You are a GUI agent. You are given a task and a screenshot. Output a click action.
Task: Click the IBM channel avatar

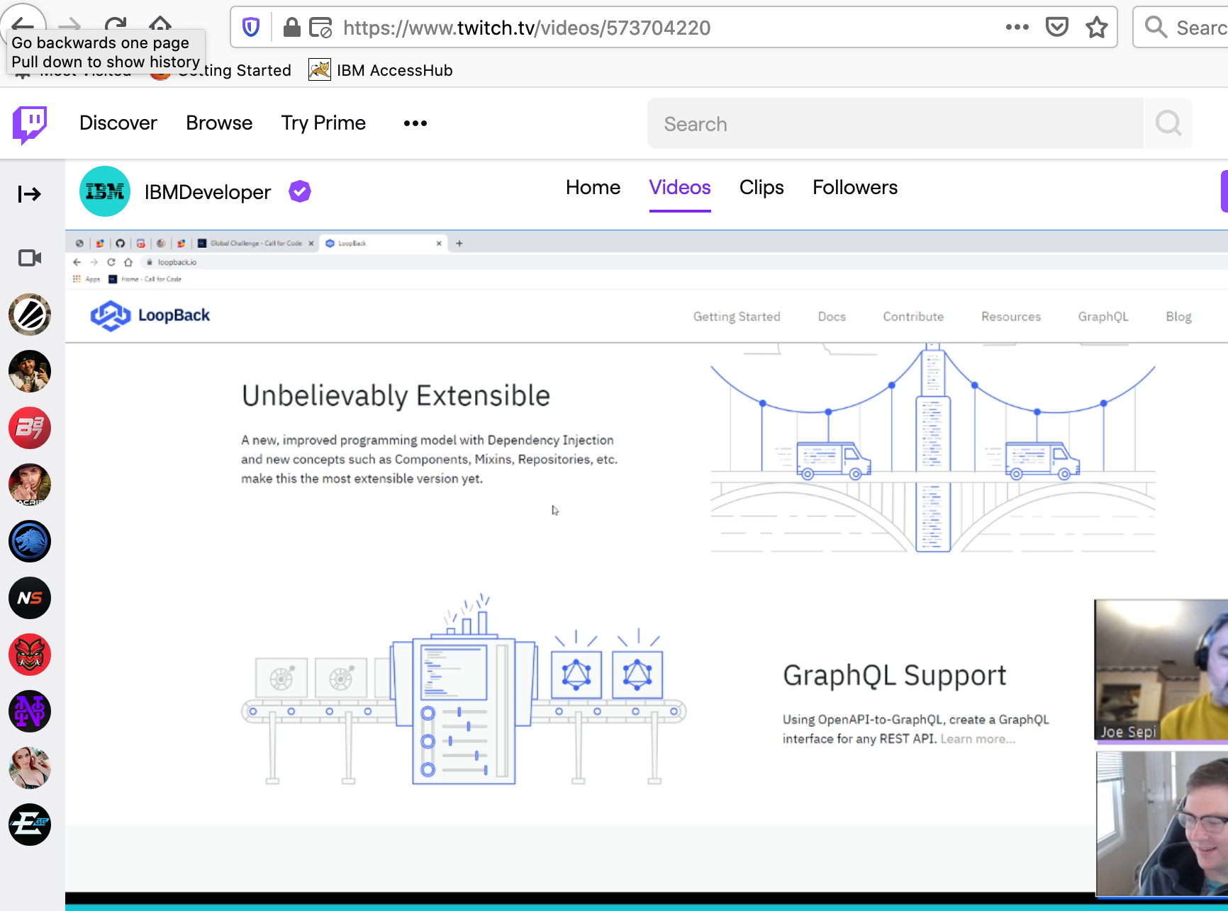coord(105,191)
